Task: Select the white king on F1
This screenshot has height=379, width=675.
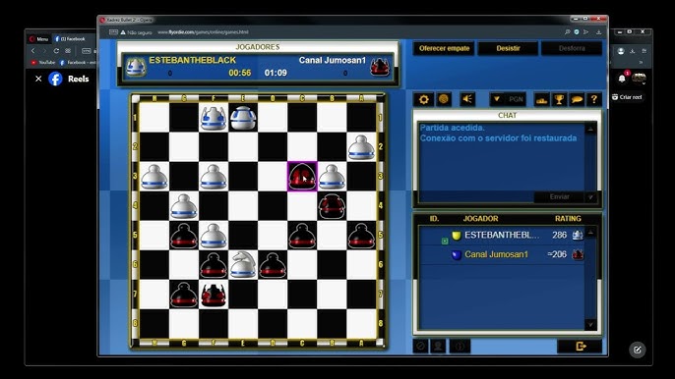Action: click(214, 117)
